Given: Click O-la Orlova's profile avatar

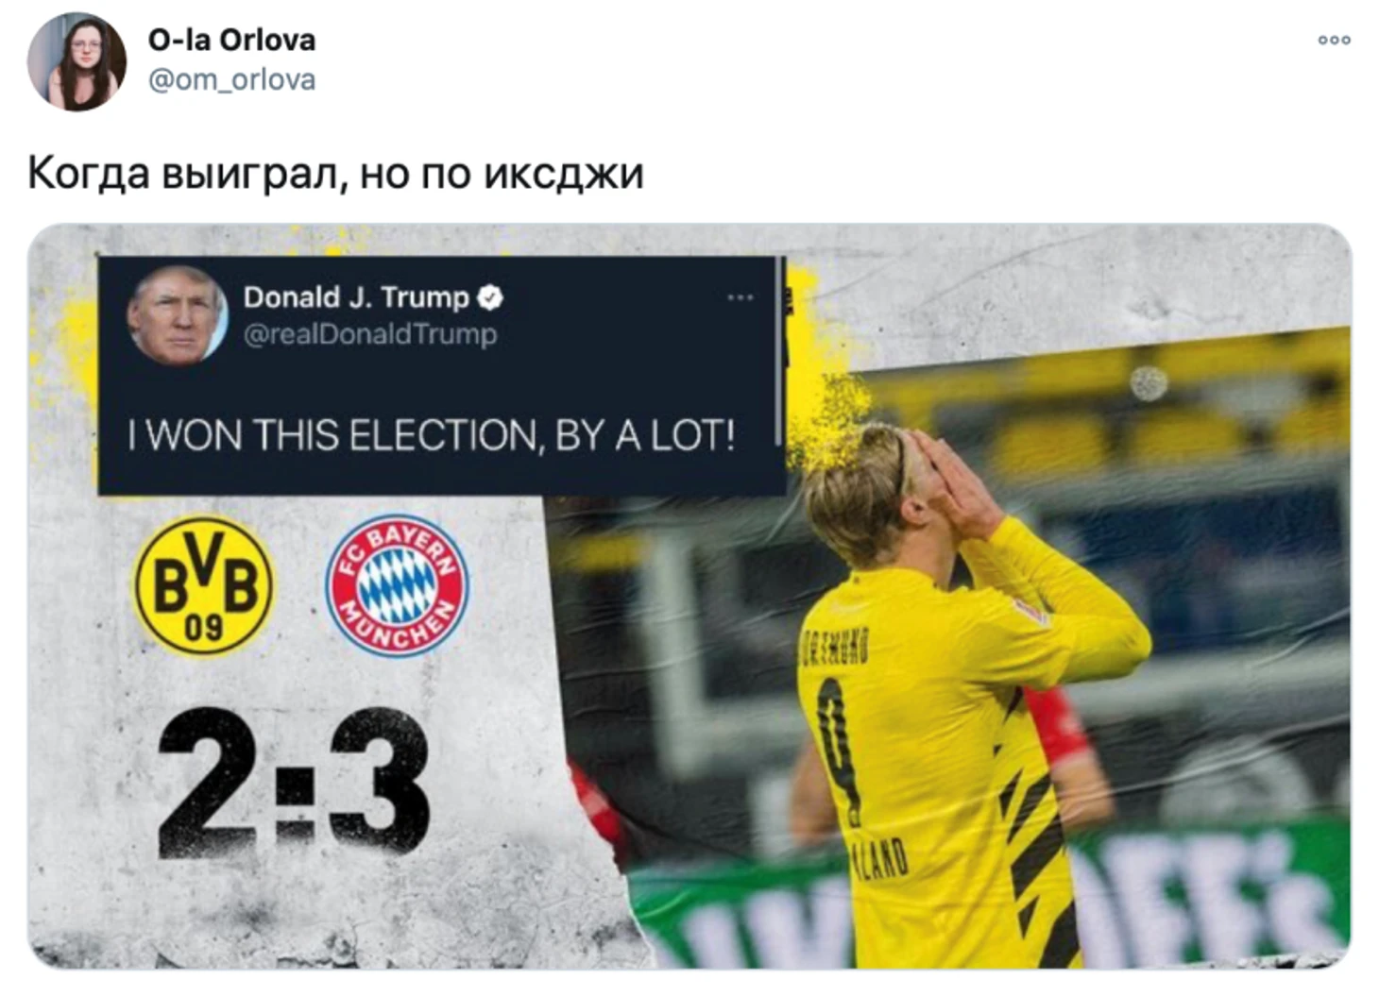Looking at the screenshot, I should click(x=77, y=62).
